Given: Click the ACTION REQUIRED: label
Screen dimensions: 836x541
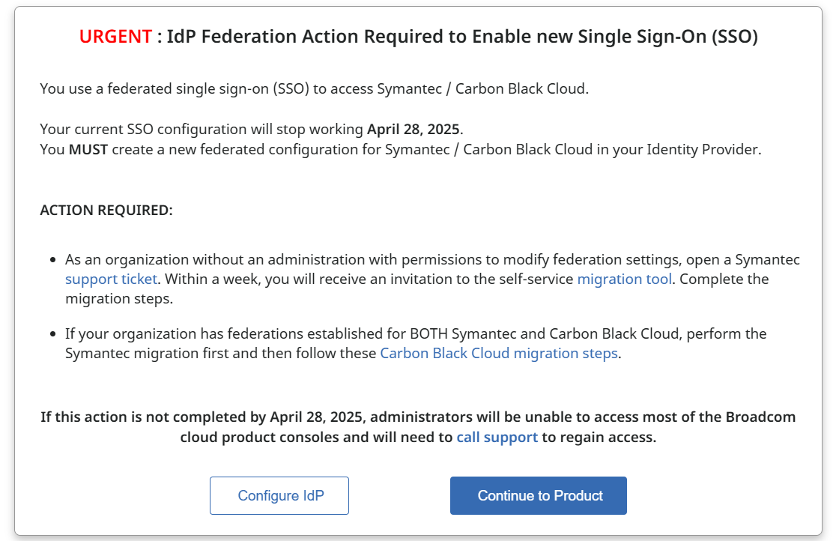Looking at the screenshot, I should coord(106,211).
